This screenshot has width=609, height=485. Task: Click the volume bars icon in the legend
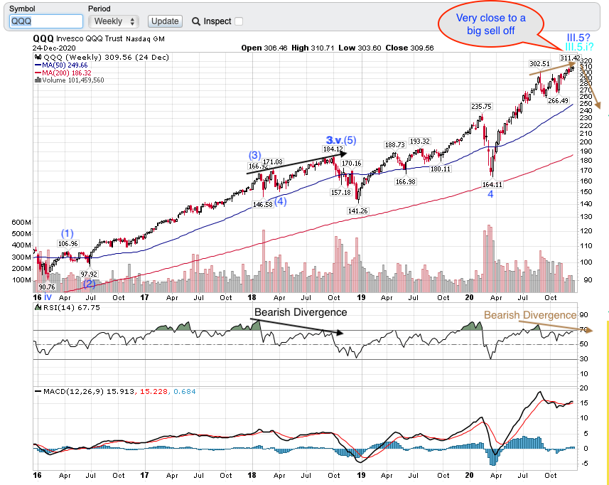(37, 80)
